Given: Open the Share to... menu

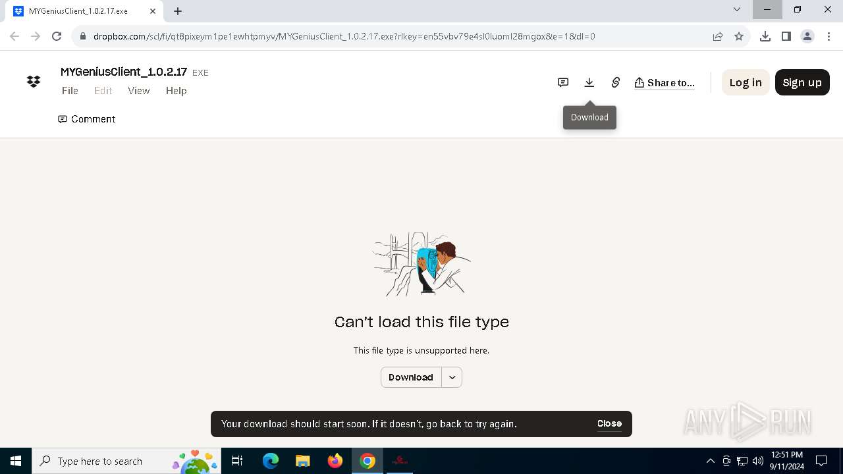Looking at the screenshot, I should pyautogui.click(x=665, y=82).
